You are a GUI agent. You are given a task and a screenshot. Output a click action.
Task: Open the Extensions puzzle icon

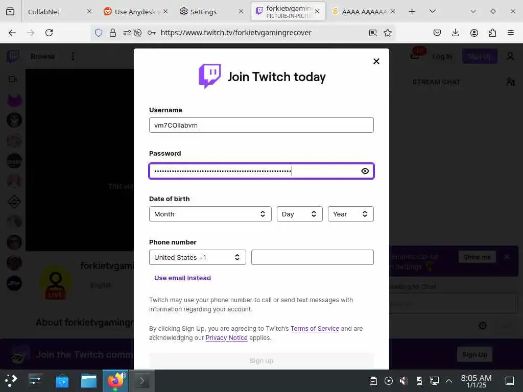tap(492, 33)
